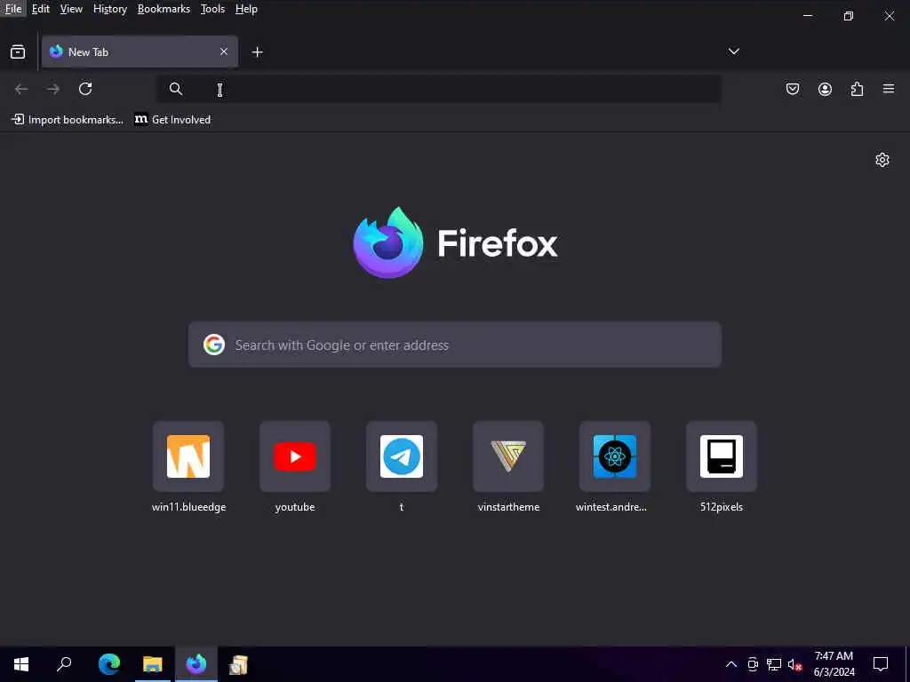Open the notification center icon
The image size is (910, 682).
(881, 664)
